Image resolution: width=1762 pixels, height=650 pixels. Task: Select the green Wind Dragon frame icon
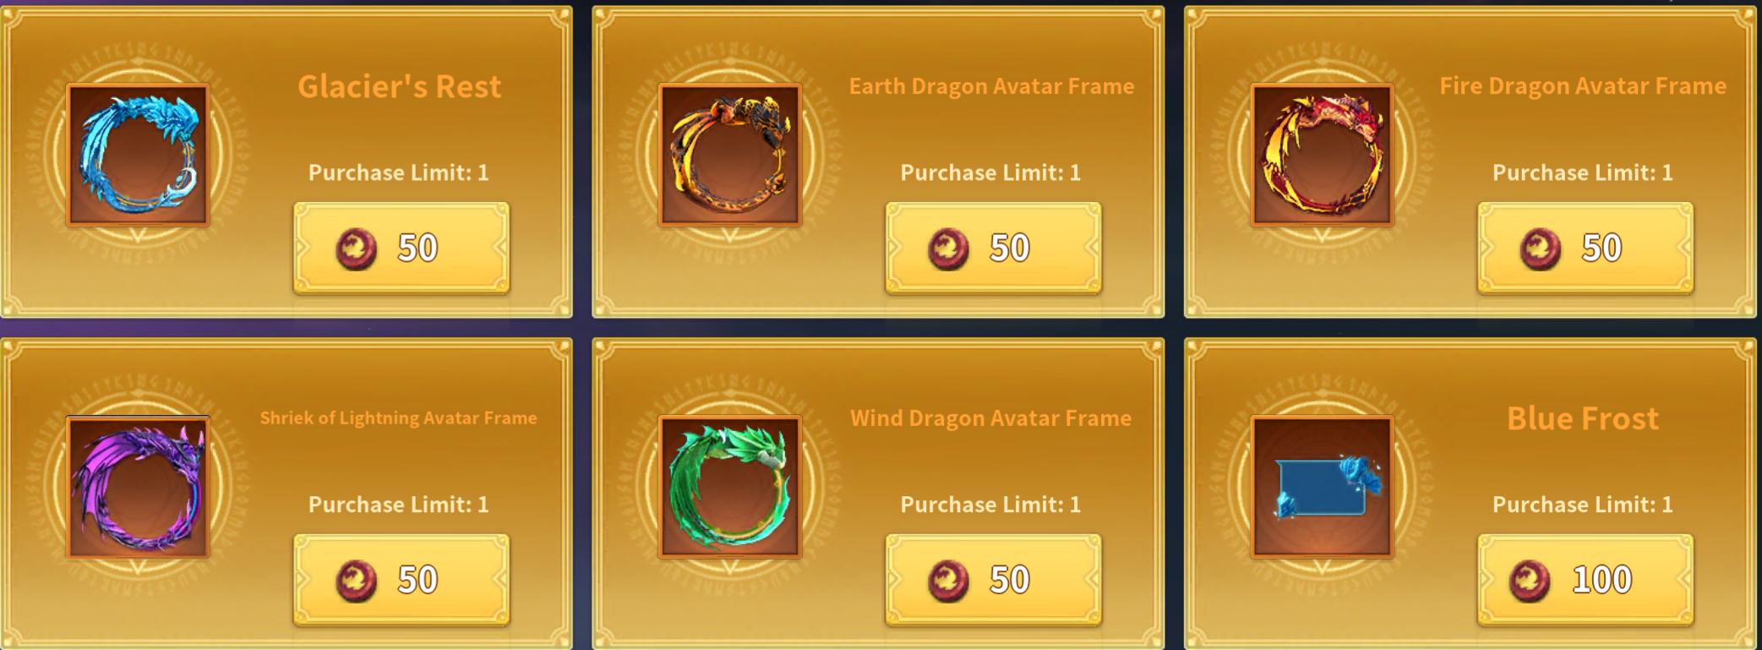(730, 487)
